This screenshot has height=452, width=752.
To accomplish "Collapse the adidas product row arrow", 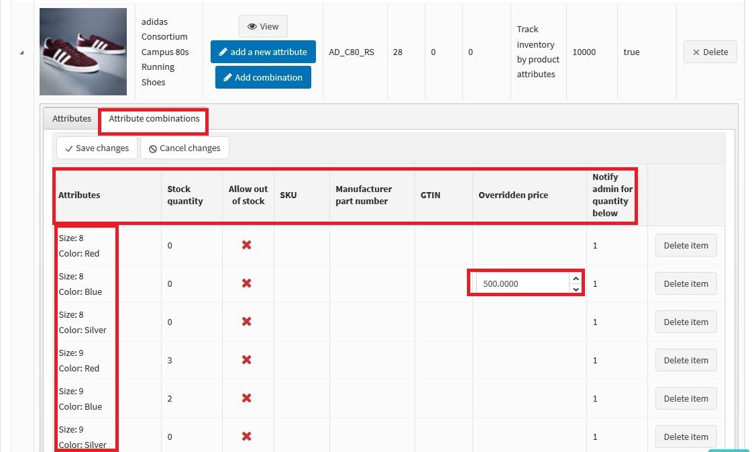I will click(x=21, y=52).
